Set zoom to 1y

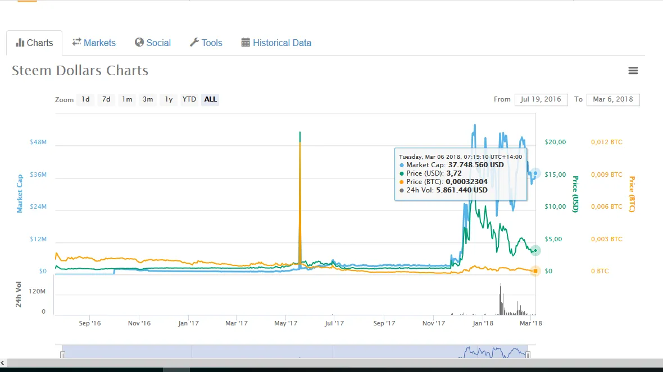(169, 99)
